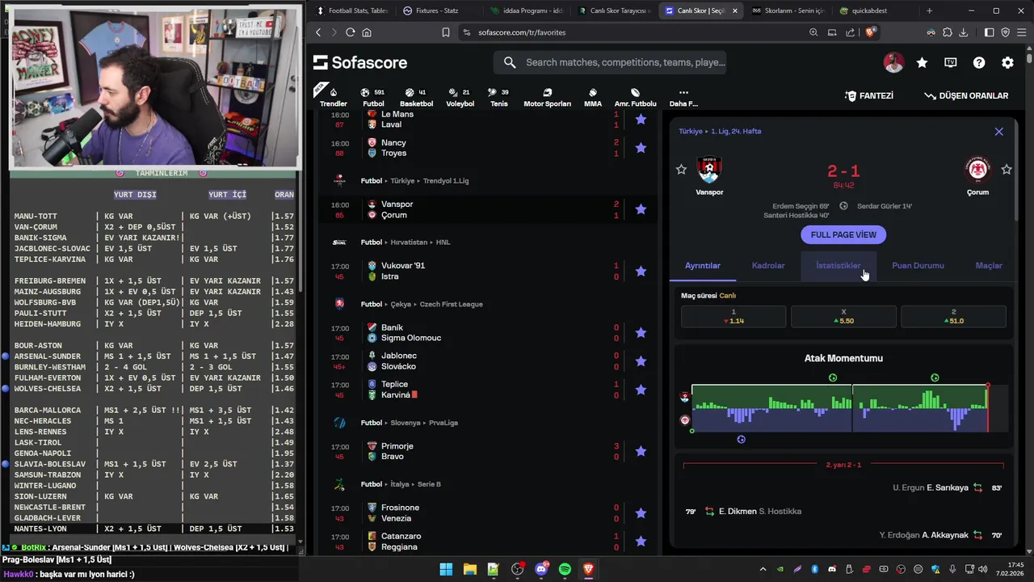Open Trendyol 1.Lig league link
The image size is (1034, 582).
pos(445,181)
